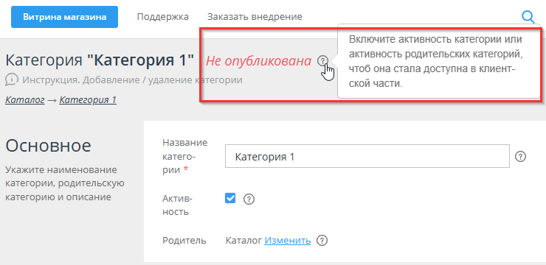
Task: Click help icon next to Активность checkbox
Action: pyautogui.click(x=249, y=199)
